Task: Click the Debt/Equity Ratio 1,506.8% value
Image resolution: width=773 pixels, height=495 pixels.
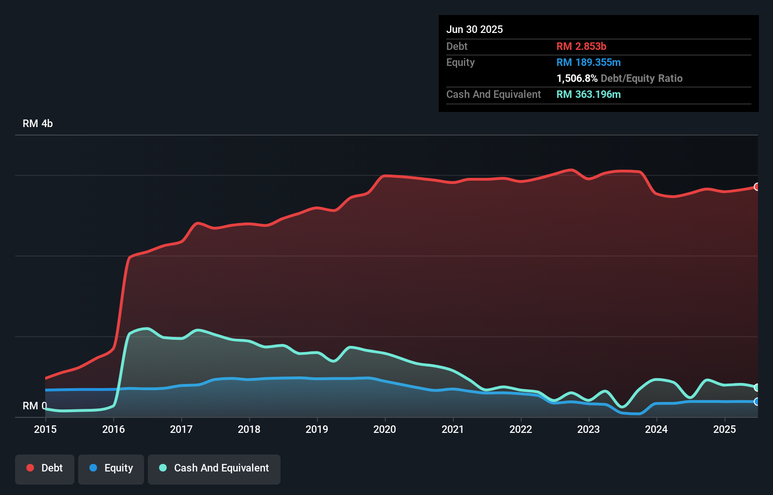Action: click(x=577, y=79)
